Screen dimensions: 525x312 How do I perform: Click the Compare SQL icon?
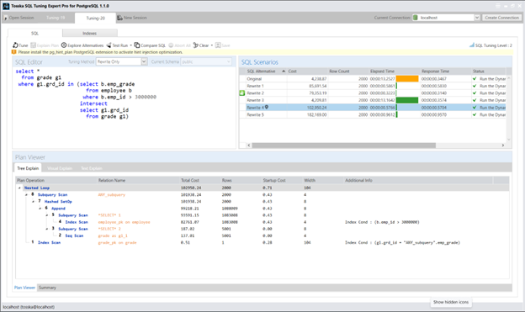[137, 45]
